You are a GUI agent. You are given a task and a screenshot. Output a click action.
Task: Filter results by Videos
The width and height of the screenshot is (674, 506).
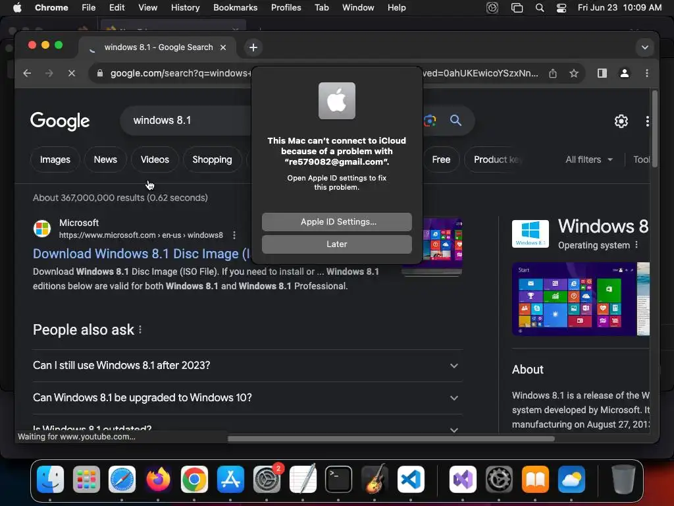pyautogui.click(x=155, y=159)
